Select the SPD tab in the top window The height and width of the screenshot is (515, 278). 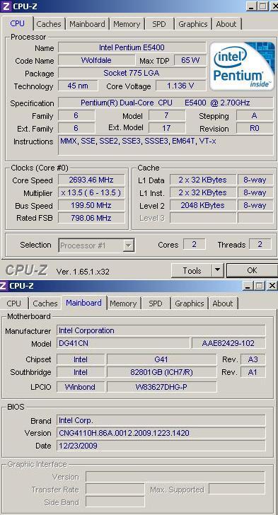[x=159, y=24]
